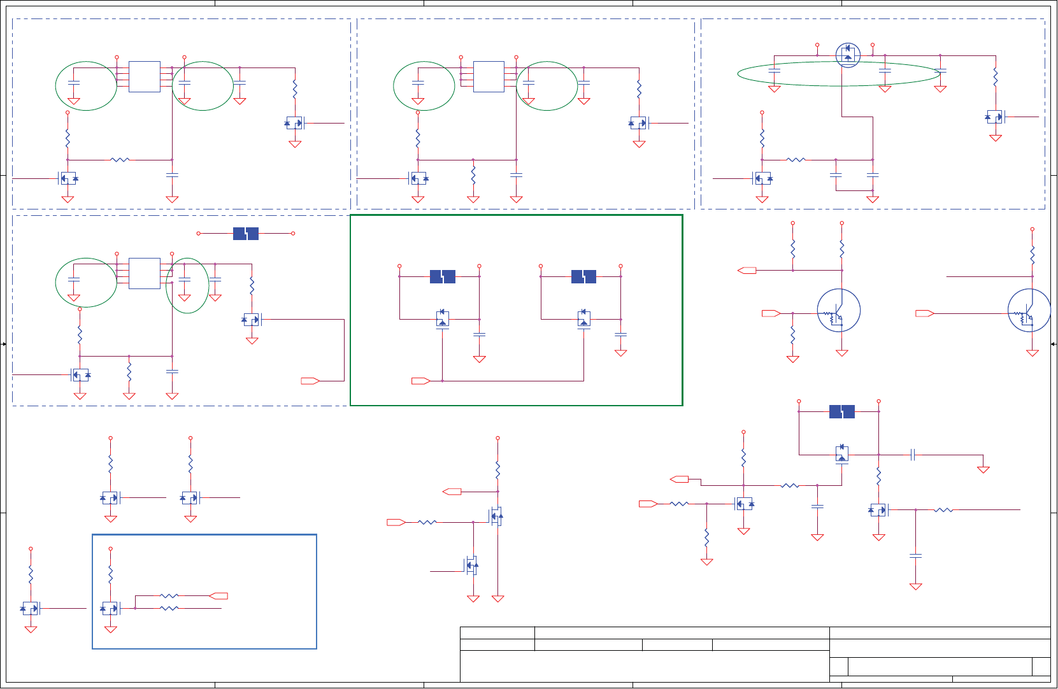1058x689 pixels.
Task: Select the IC rectangle in the middle-left dashed block
Action: coord(145,273)
